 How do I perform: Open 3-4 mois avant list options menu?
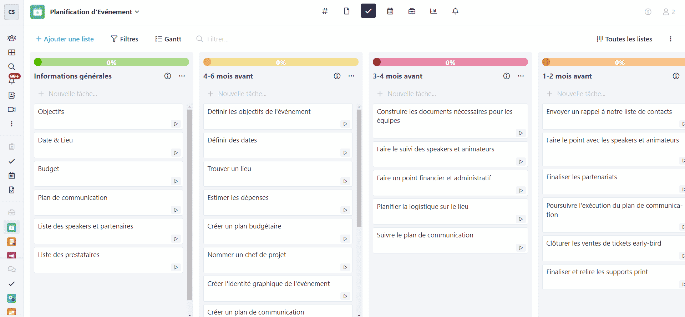[x=521, y=76]
